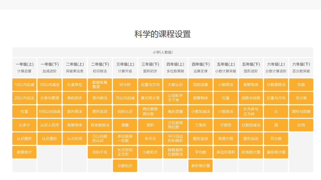Click the 平行四边形和梯形 lesson

[x=175, y=138]
